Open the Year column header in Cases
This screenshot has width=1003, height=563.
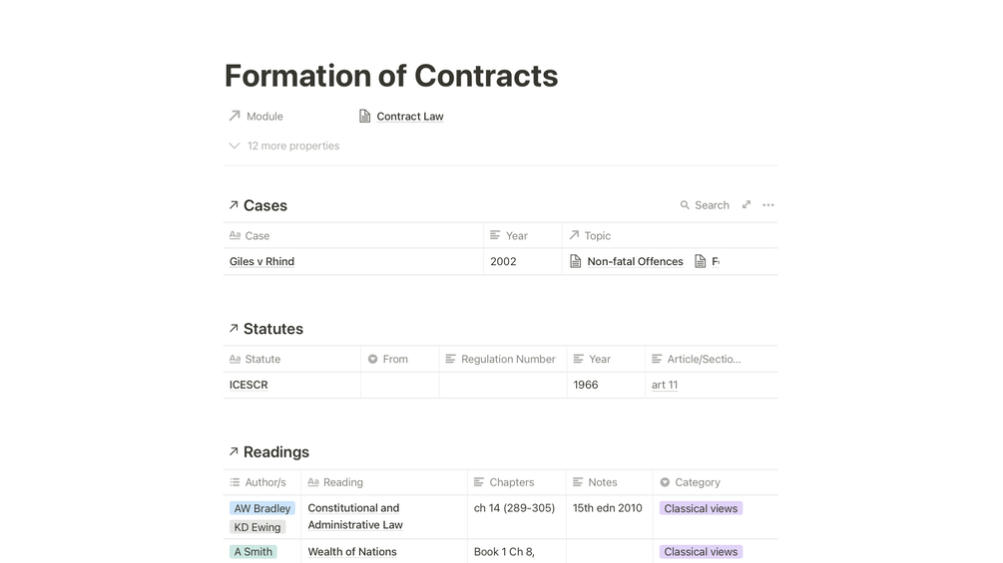(516, 236)
